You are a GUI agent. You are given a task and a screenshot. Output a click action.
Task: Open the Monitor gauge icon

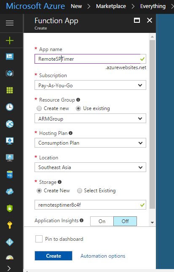coord(10,257)
